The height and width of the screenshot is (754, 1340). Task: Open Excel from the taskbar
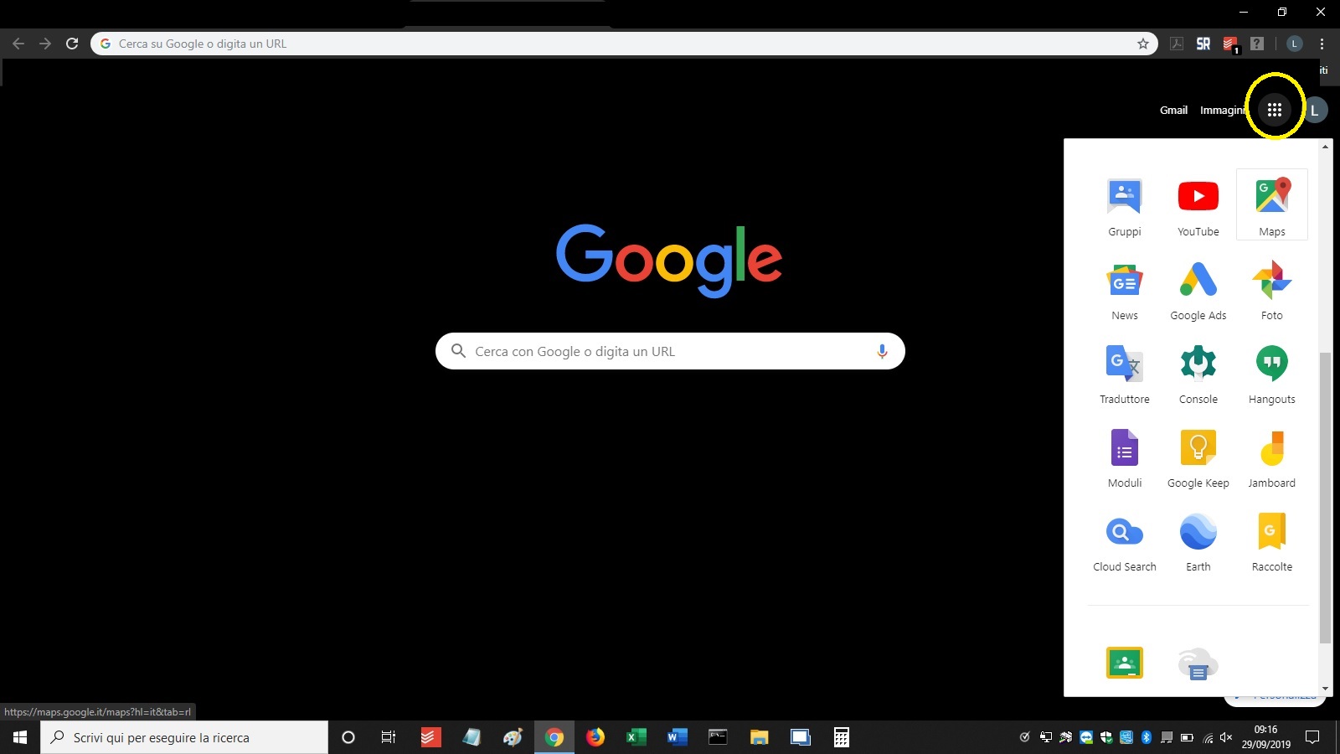pos(636,737)
